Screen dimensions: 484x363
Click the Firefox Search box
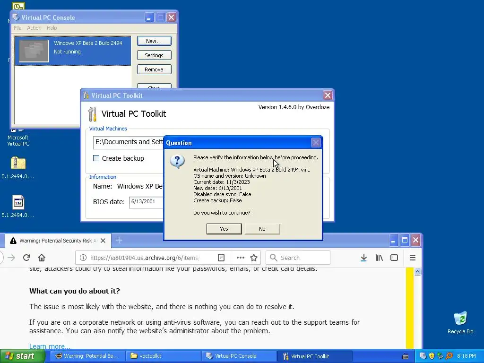tap(298, 258)
